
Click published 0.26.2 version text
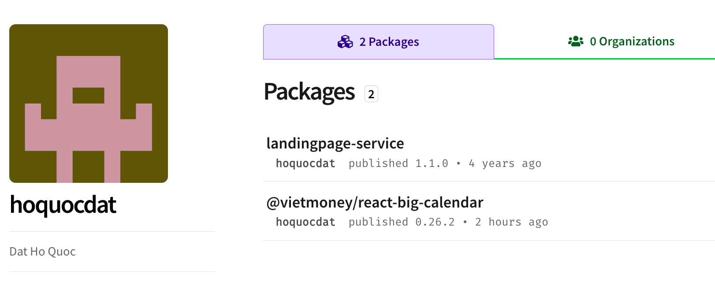(x=402, y=222)
